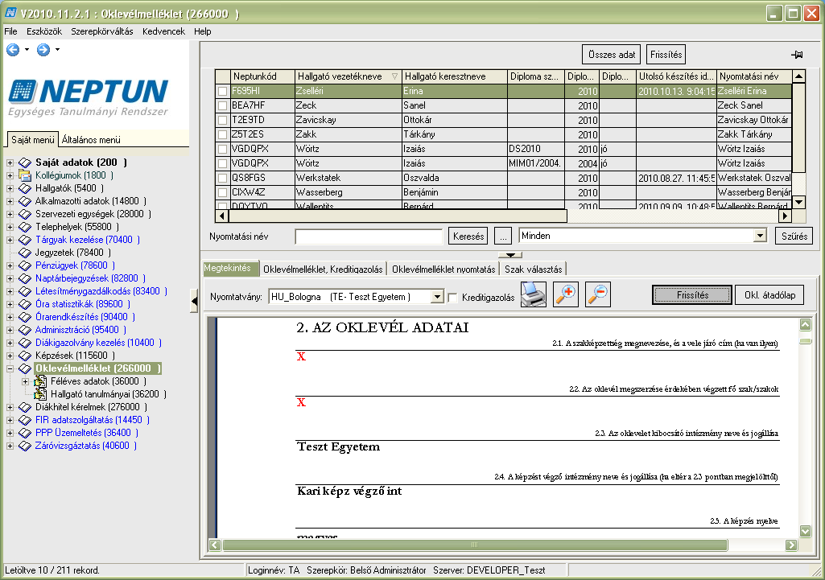The width and height of the screenshot is (825, 580).
Task: Click the Nyomtatási név search field
Action: pyautogui.click(x=369, y=237)
